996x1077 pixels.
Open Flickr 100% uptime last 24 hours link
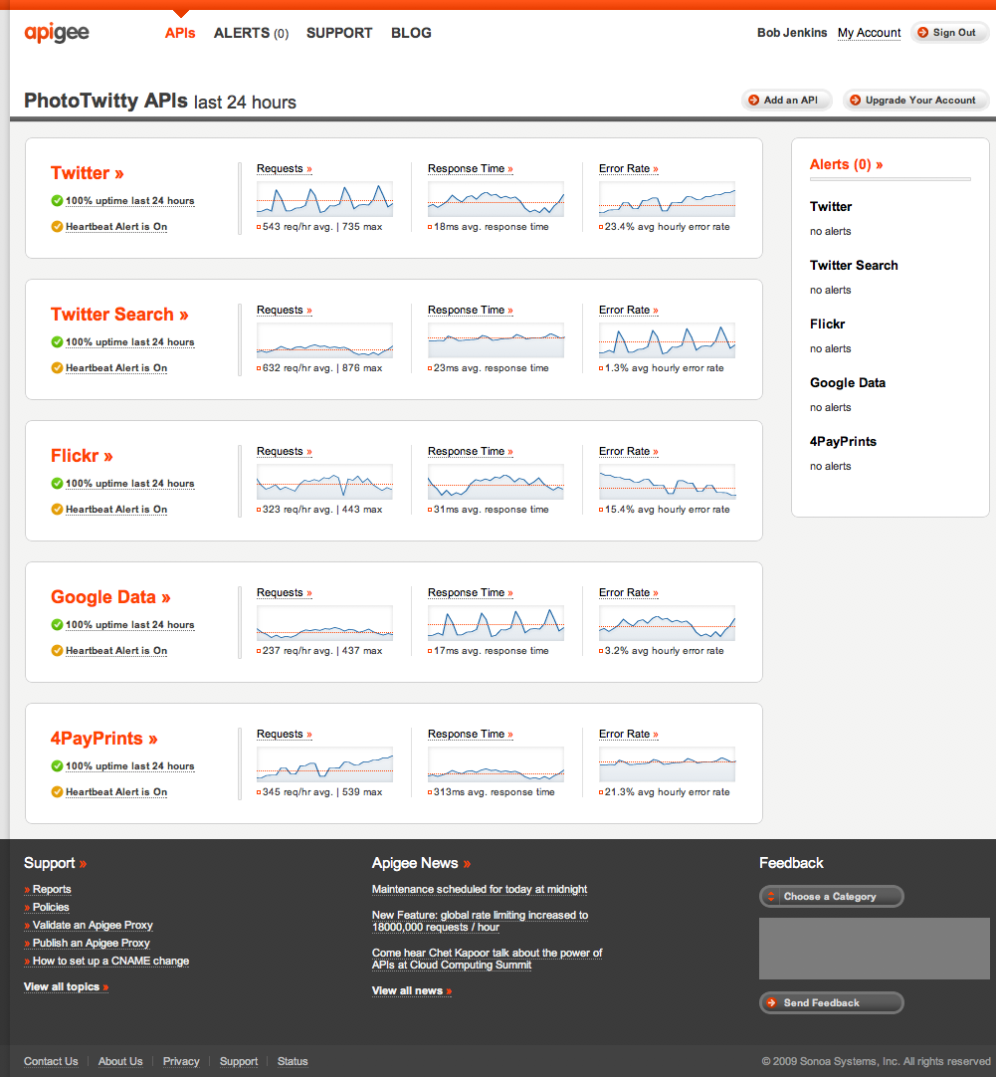pos(129,484)
